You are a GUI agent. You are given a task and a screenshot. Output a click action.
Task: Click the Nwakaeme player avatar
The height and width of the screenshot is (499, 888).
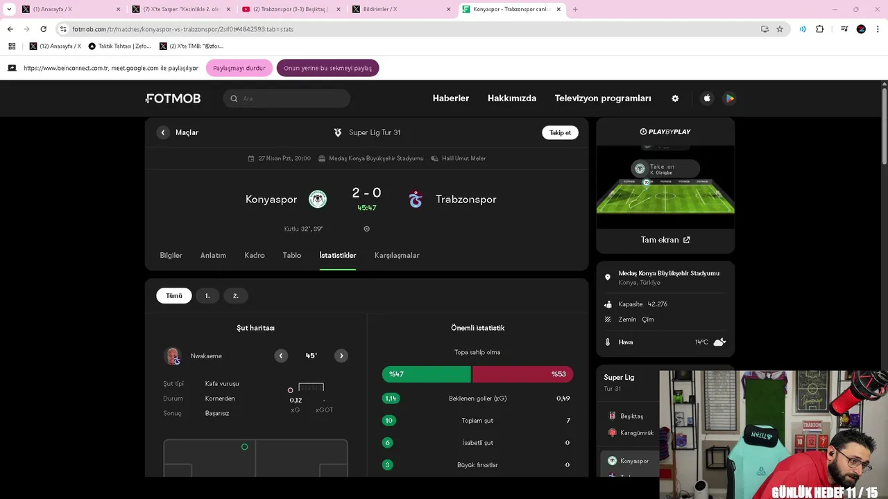click(x=172, y=356)
